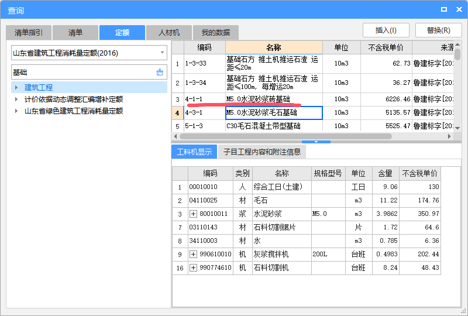This screenshot has width=468, height=316.
Task: Click the 替换(R) button
Action: coord(438,30)
